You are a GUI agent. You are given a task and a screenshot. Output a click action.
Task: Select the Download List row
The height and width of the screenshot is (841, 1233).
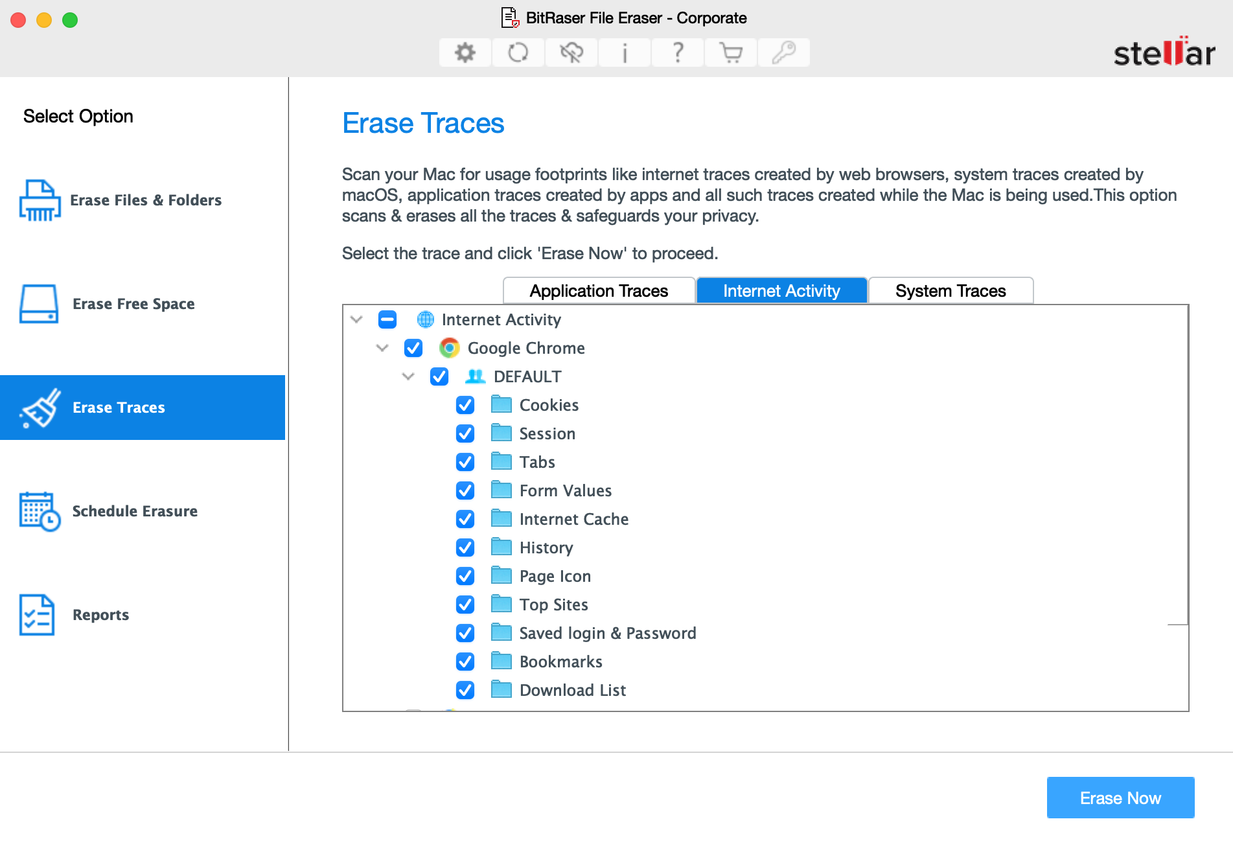(x=765, y=690)
